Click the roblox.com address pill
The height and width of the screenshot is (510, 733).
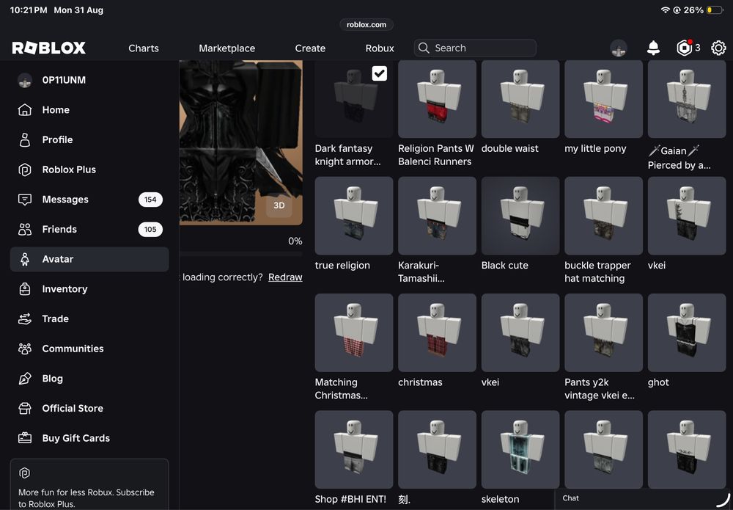tap(366, 25)
